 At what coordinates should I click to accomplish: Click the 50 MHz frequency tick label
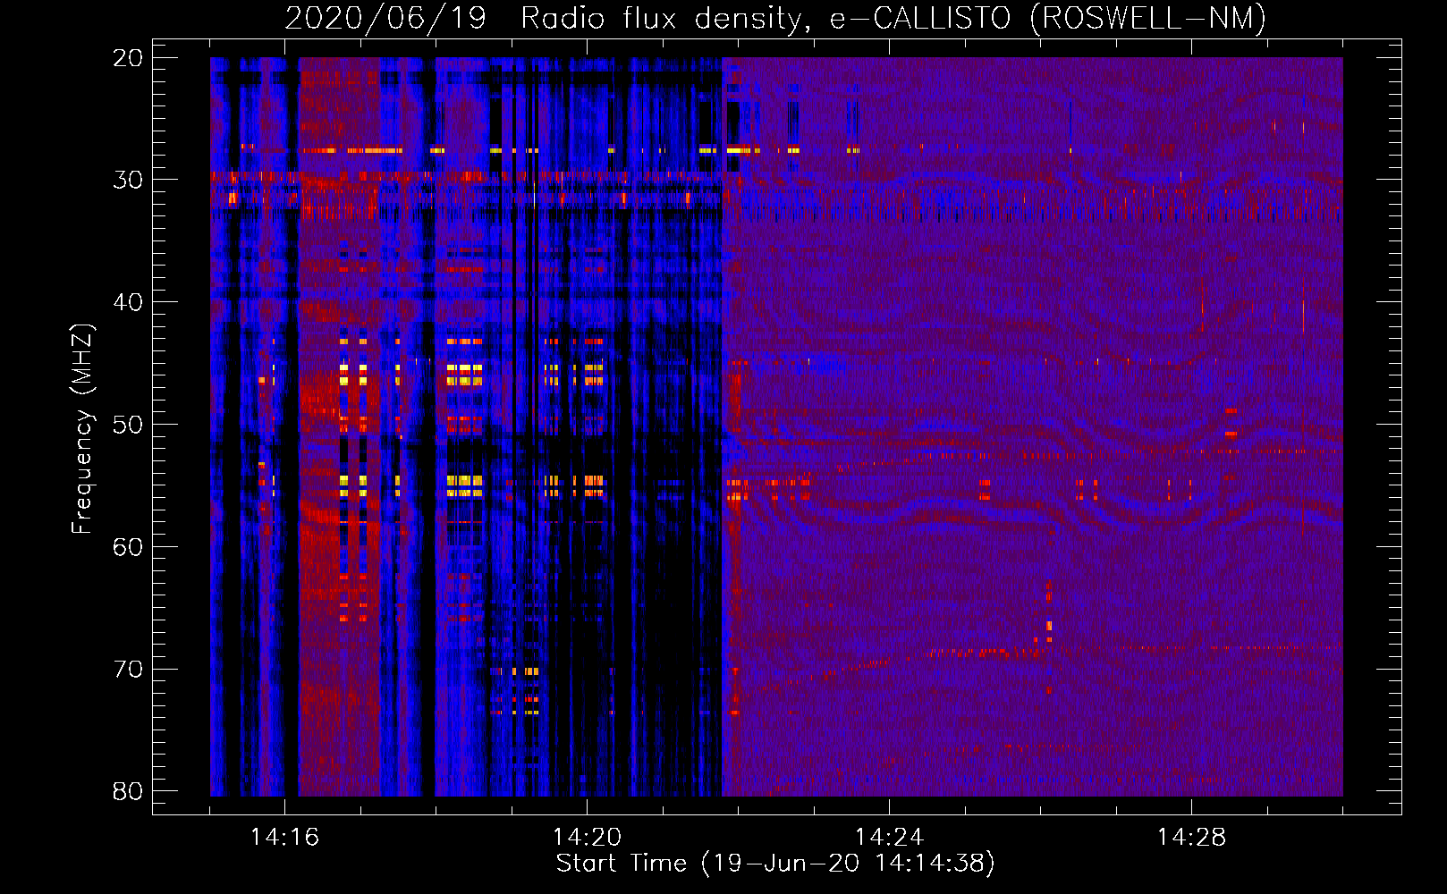(x=128, y=425)
